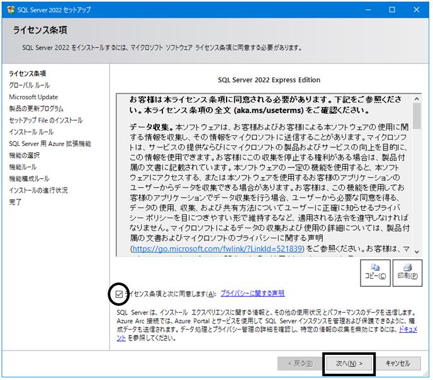Click the disabled Back (戻る) button
This screenshot has width=433, height=380.
pyautogui.click(x=300, y=364)
